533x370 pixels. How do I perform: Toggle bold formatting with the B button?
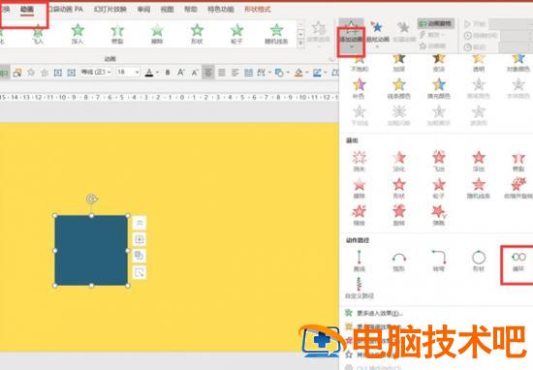pyautogui.click(x=168, y=73)
